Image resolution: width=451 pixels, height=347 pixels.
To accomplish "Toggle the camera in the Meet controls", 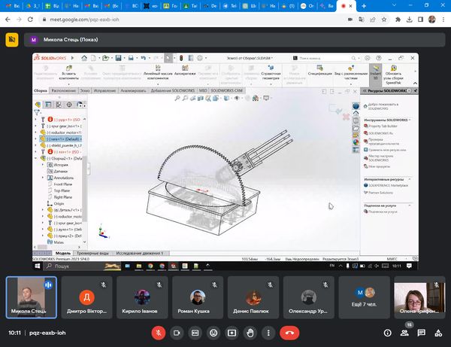I will (x=177, y=332).
